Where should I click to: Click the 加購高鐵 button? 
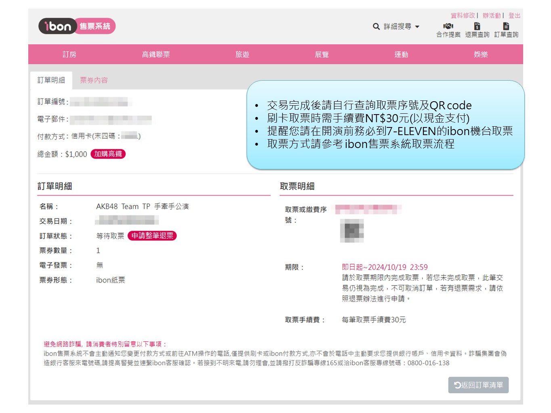(x=108, y=154)
